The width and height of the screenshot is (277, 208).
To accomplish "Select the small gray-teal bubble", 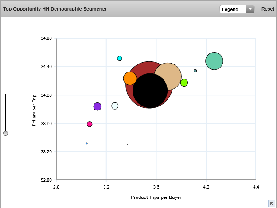I will tap(195, 71).
